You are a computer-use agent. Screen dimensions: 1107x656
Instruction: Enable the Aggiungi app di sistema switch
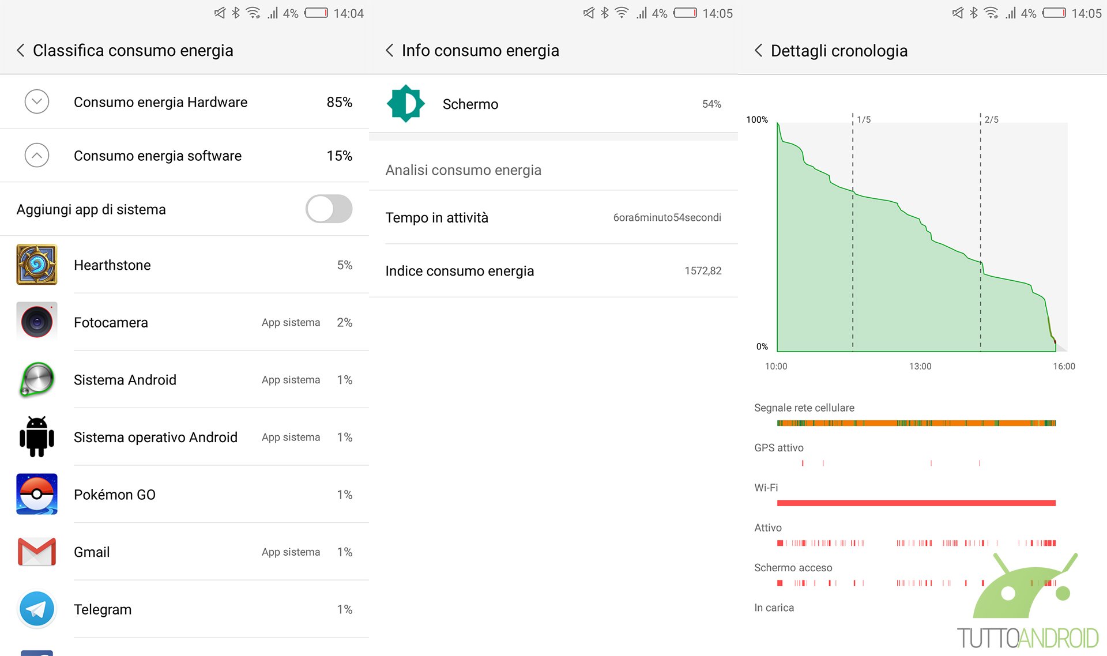click(x=329, y=209)
